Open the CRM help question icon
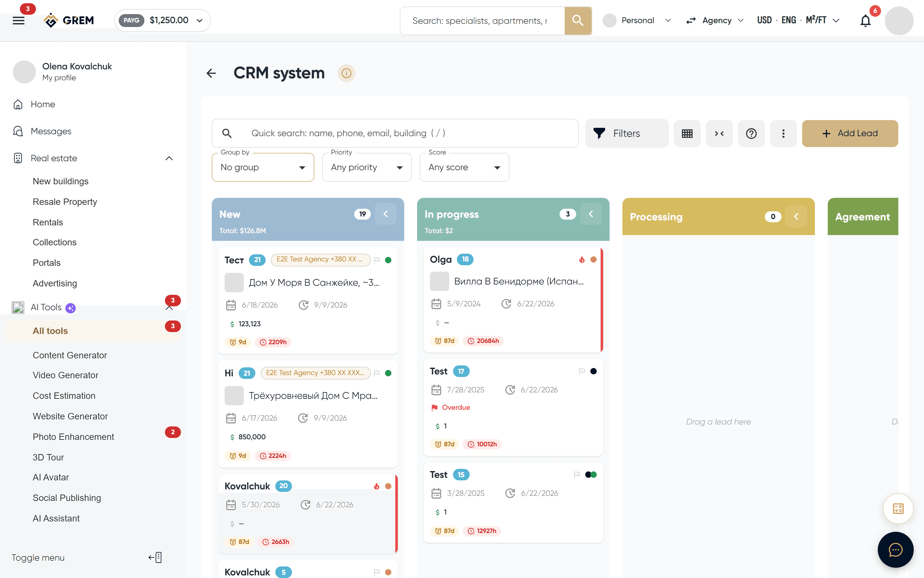This screenshot has width=924, height=578. click(x=751, y=133)
